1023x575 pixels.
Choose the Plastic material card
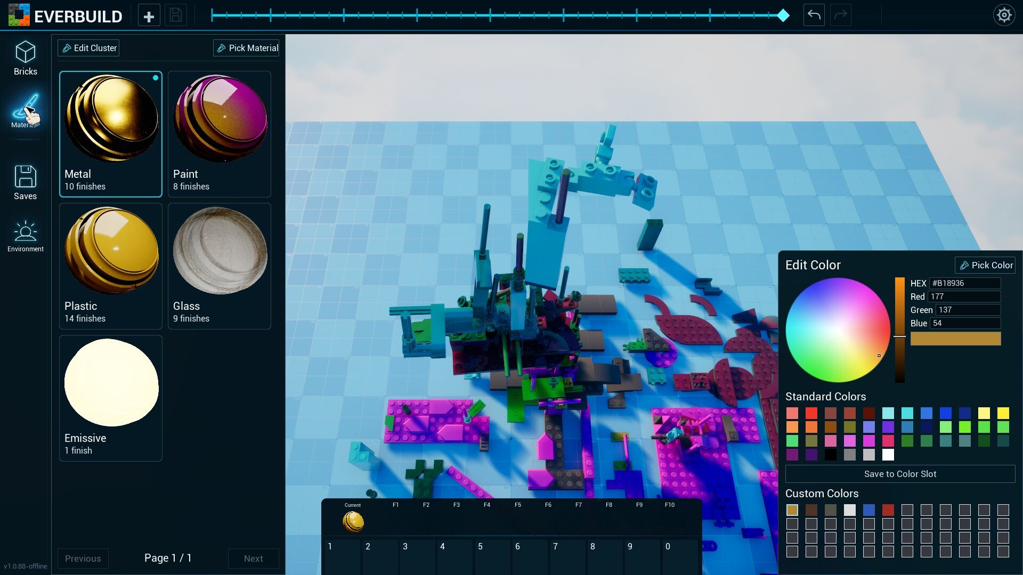click(111, 266)
